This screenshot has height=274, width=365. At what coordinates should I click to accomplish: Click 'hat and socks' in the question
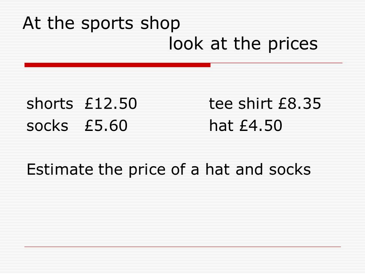pos(258,169)
